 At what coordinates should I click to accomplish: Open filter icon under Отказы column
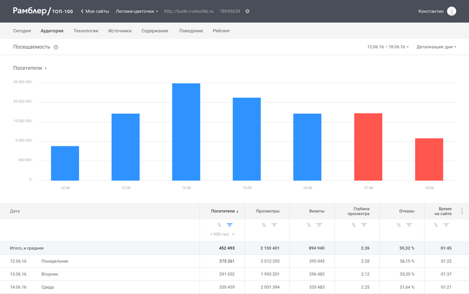click(409, 225)
